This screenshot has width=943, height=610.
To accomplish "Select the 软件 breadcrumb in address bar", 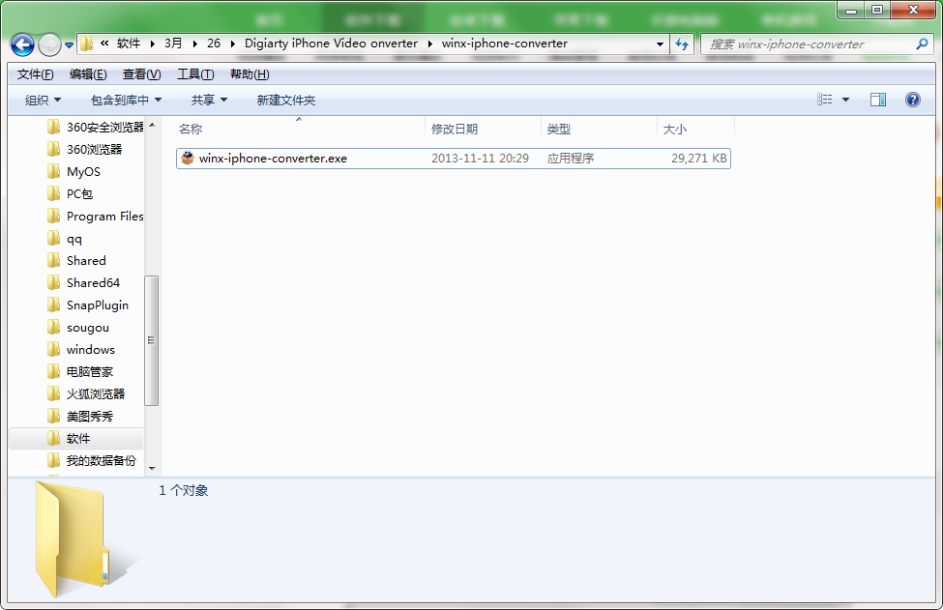I will [129, 44].
